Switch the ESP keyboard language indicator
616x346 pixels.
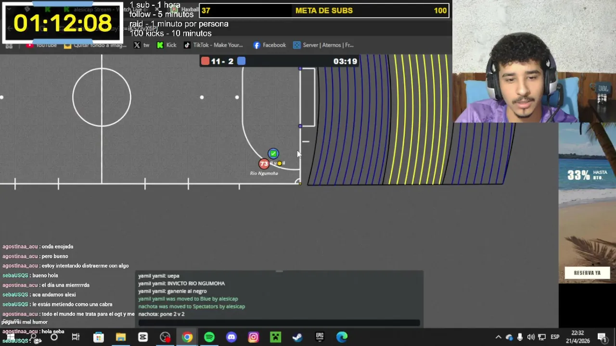point(555,337)
